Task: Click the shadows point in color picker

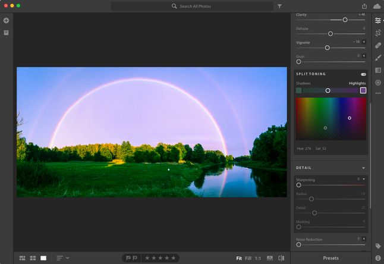Action: point(325,128)
